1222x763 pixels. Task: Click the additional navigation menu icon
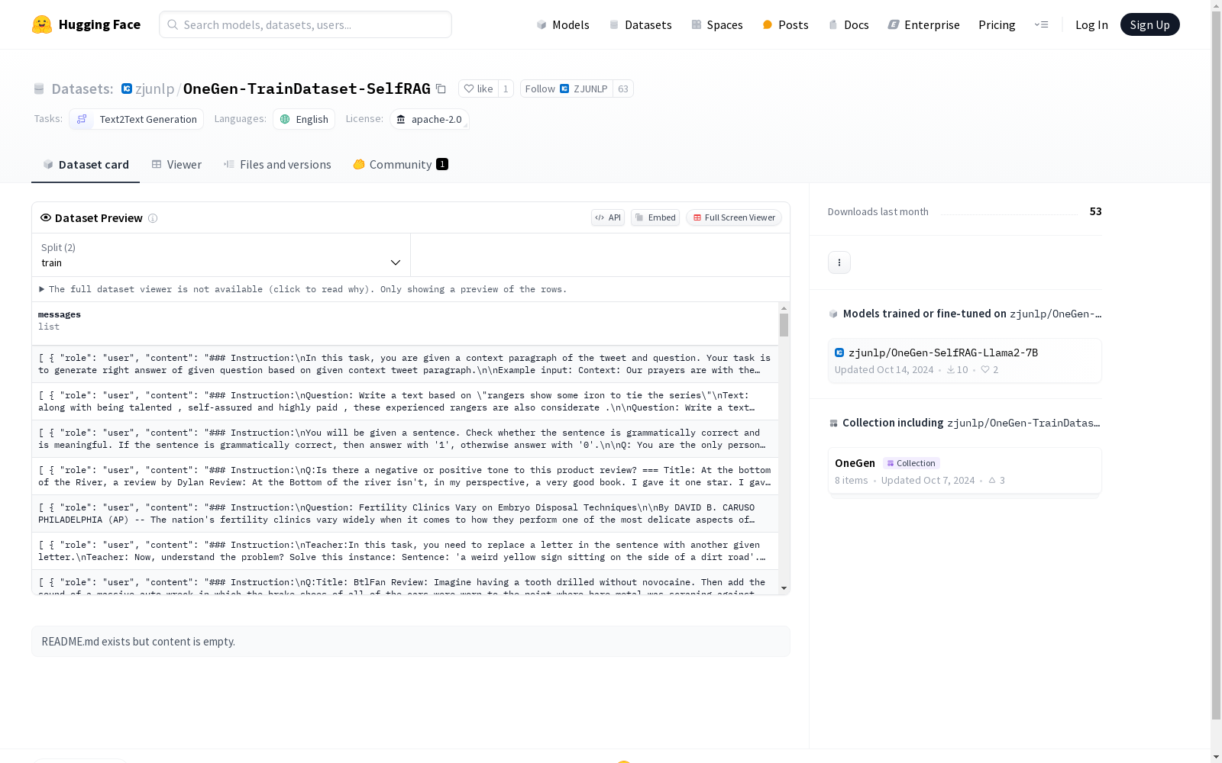[x=1042, y=24]
